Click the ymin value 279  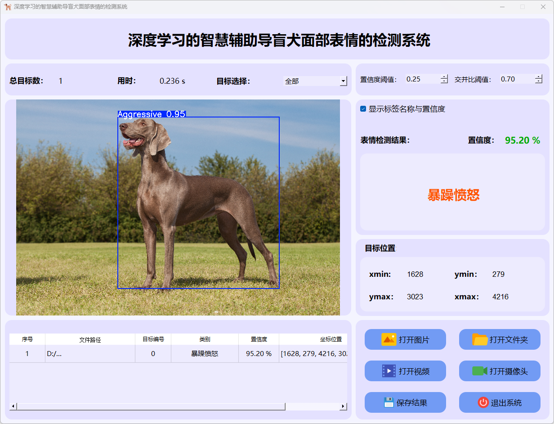[498, 274]
